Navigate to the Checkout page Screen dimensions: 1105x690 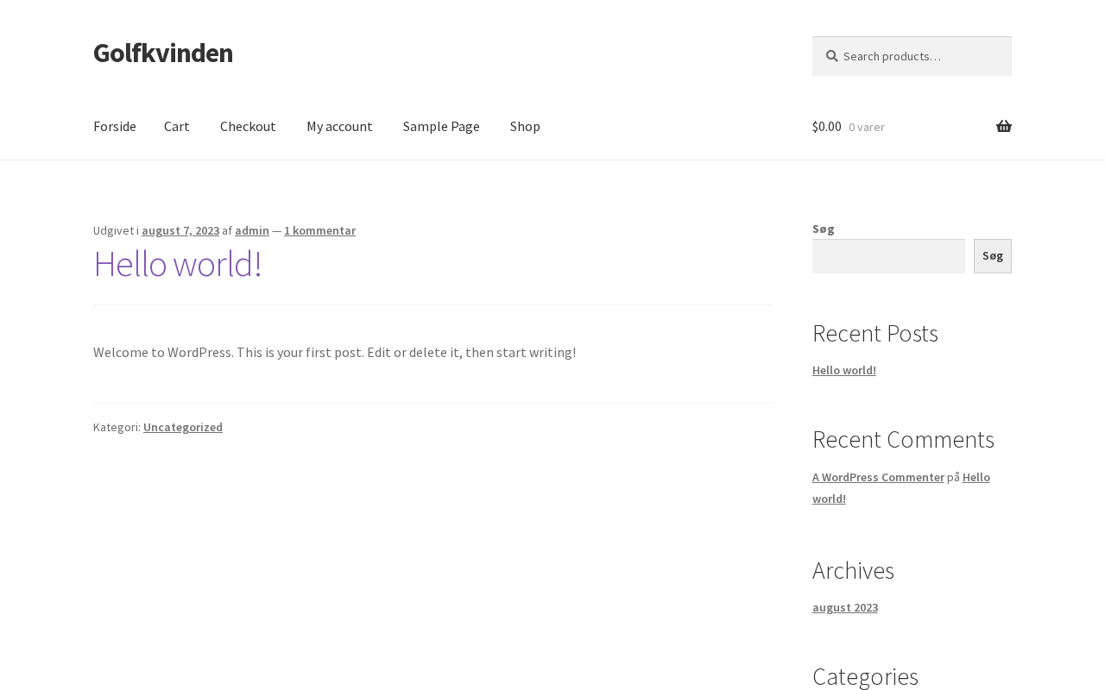point(248,127)
